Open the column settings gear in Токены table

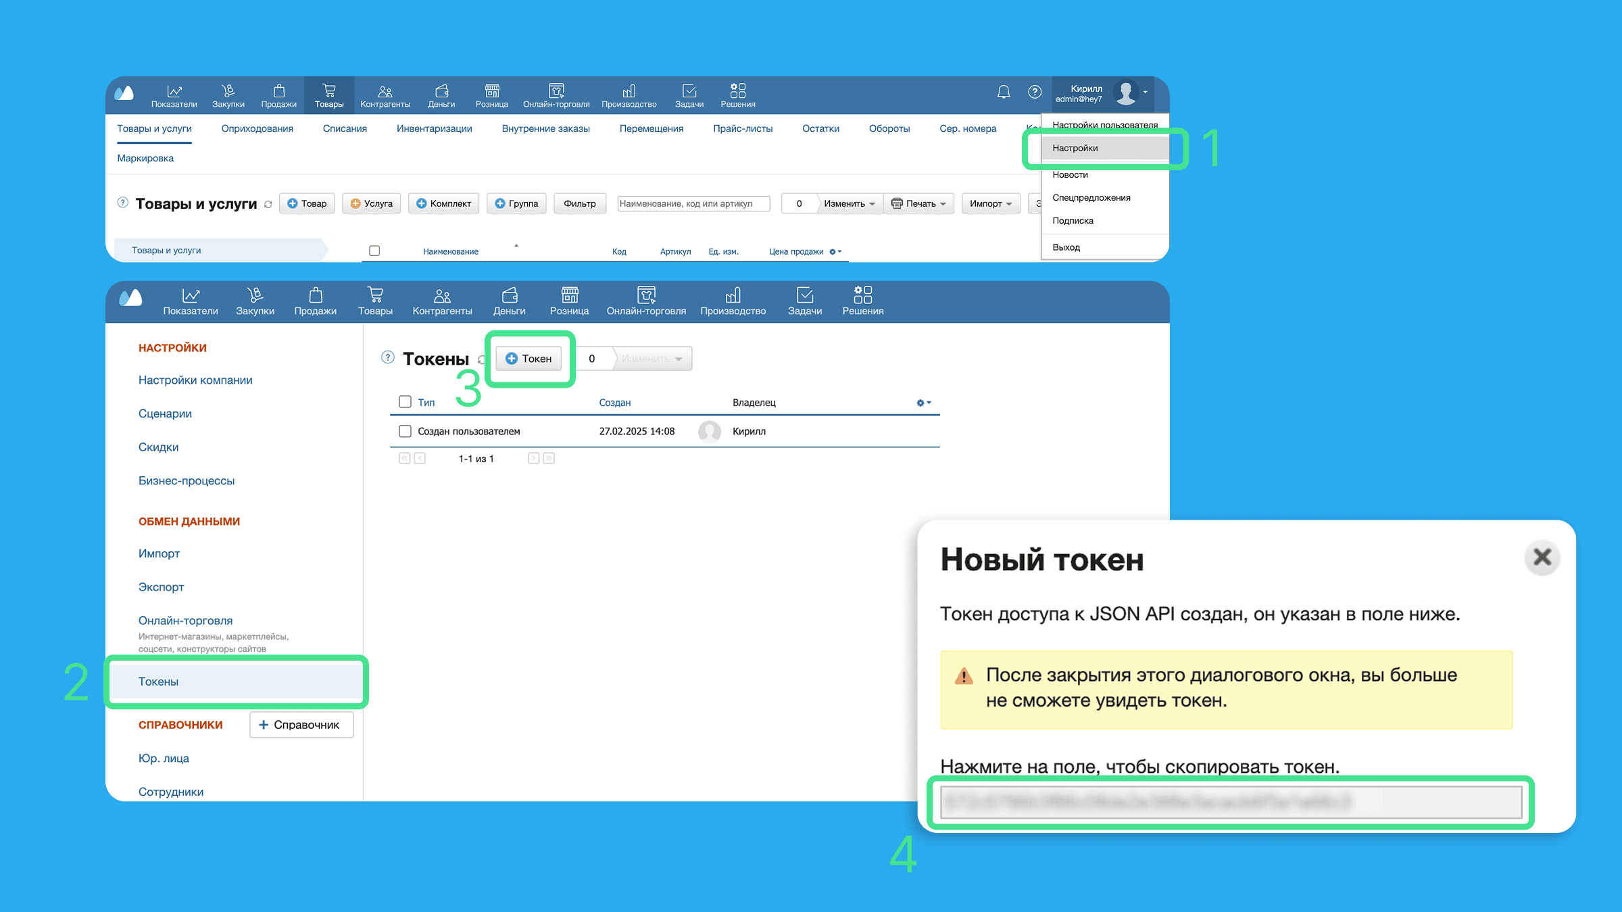click(923, 403)
